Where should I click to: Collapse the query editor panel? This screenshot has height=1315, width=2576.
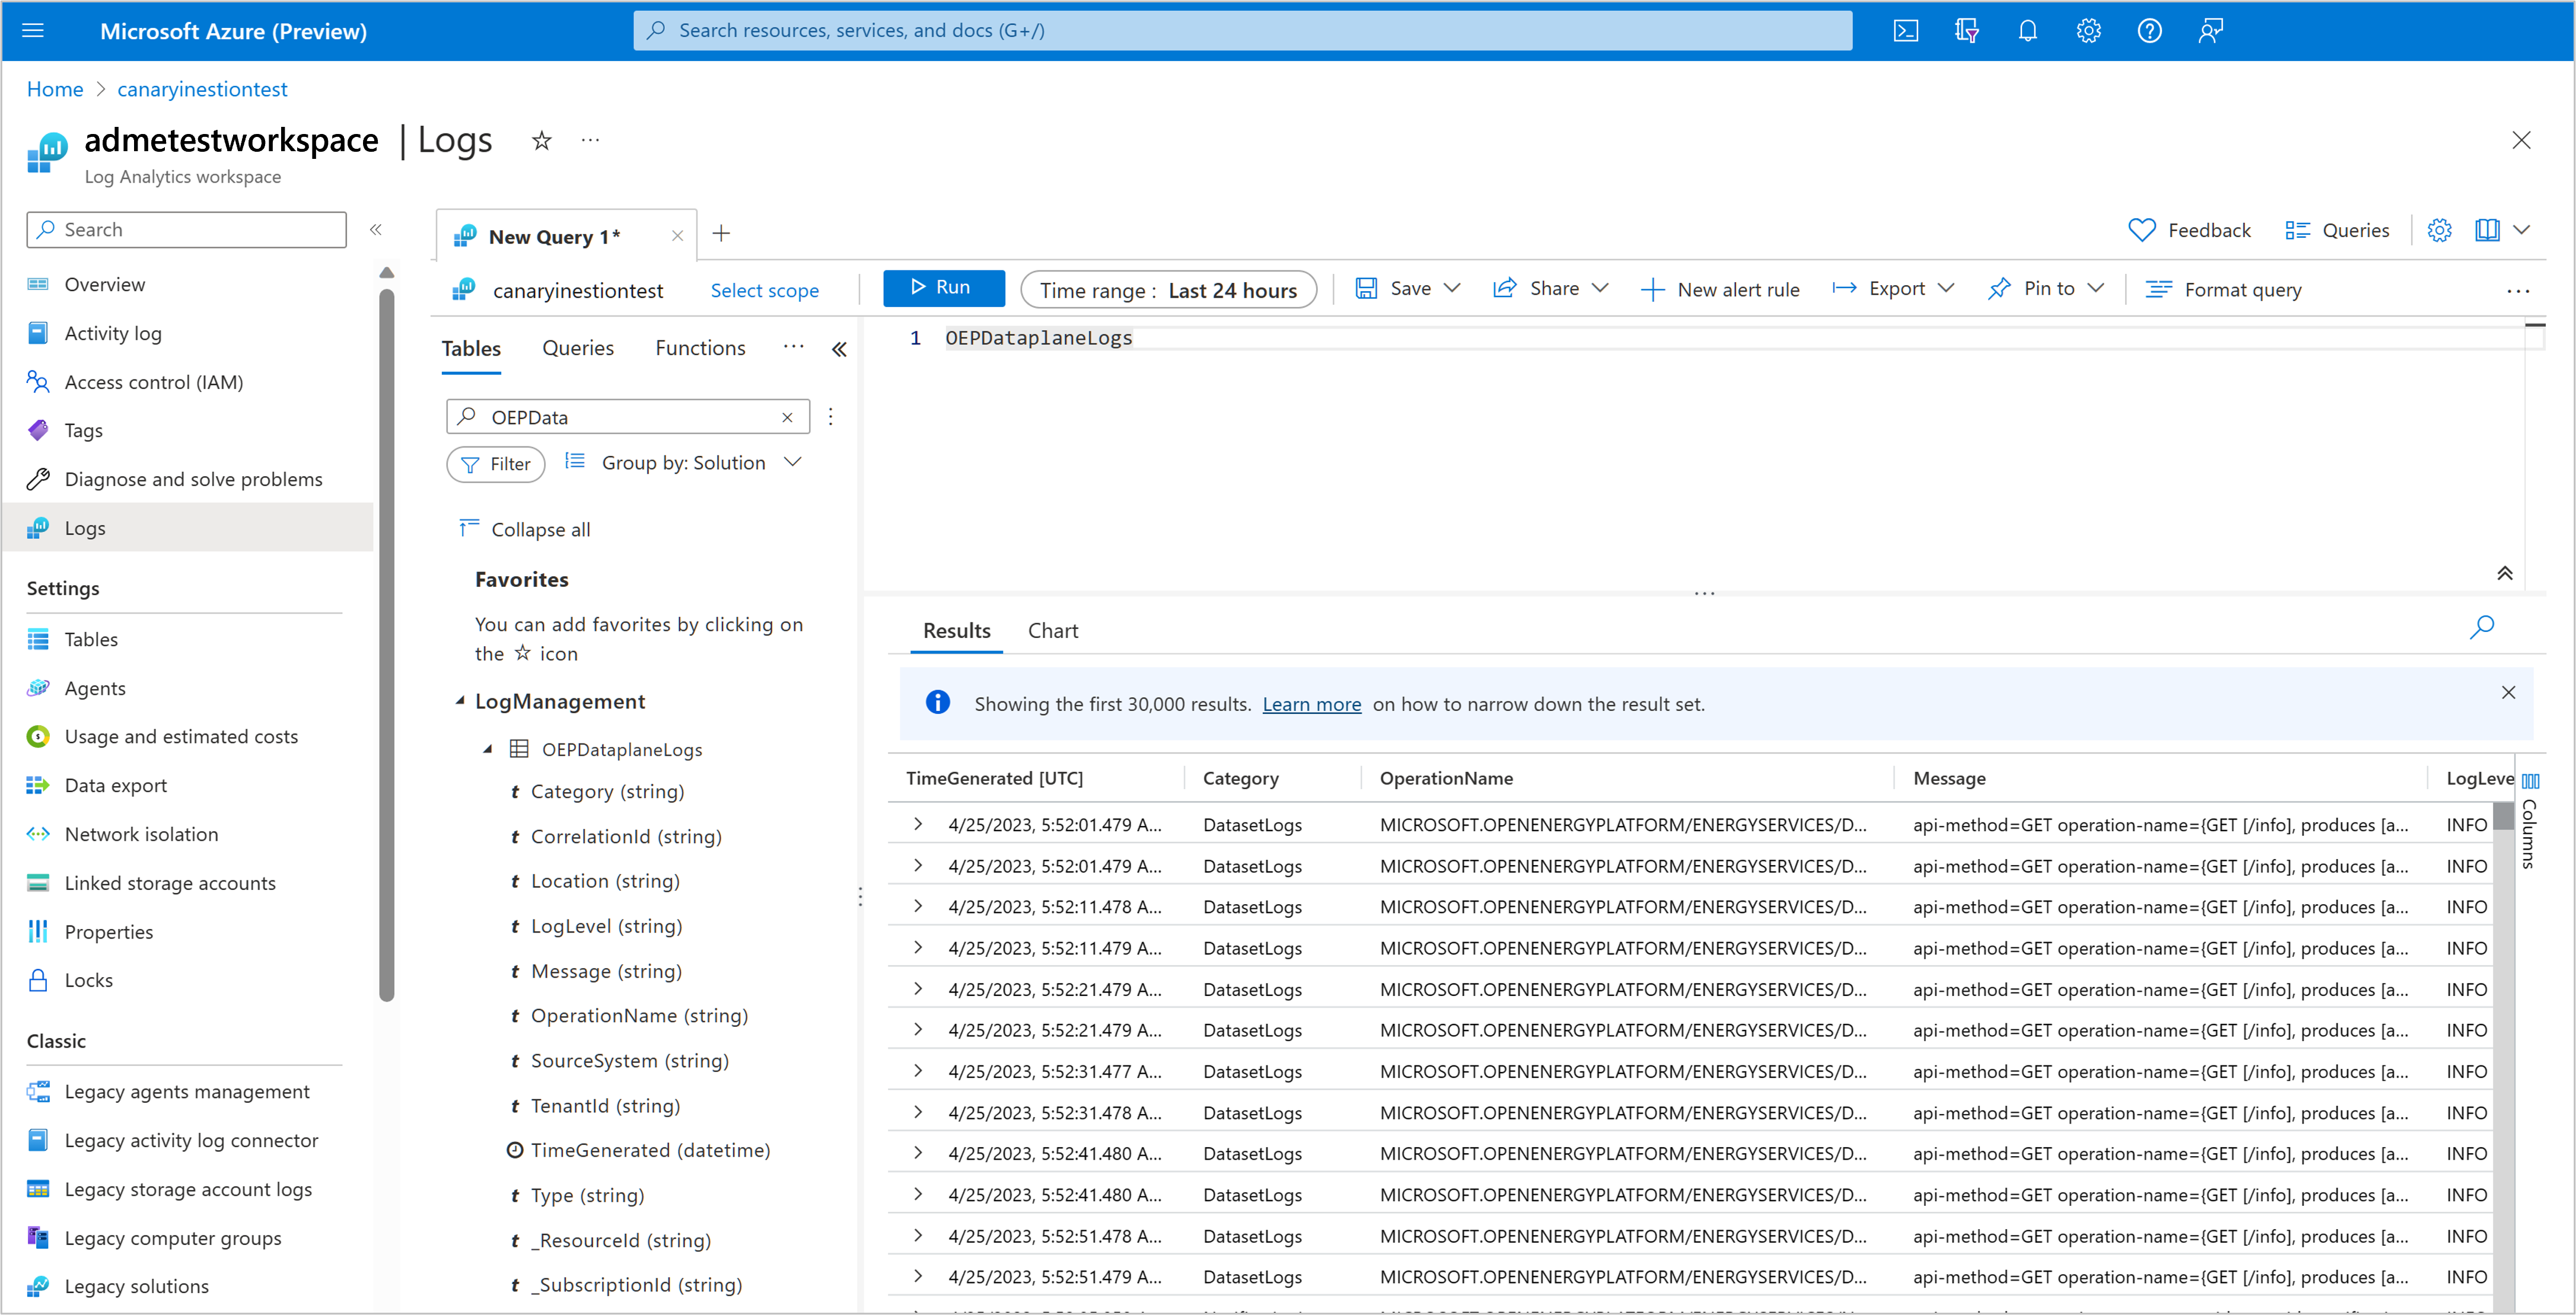(2506, 573)
